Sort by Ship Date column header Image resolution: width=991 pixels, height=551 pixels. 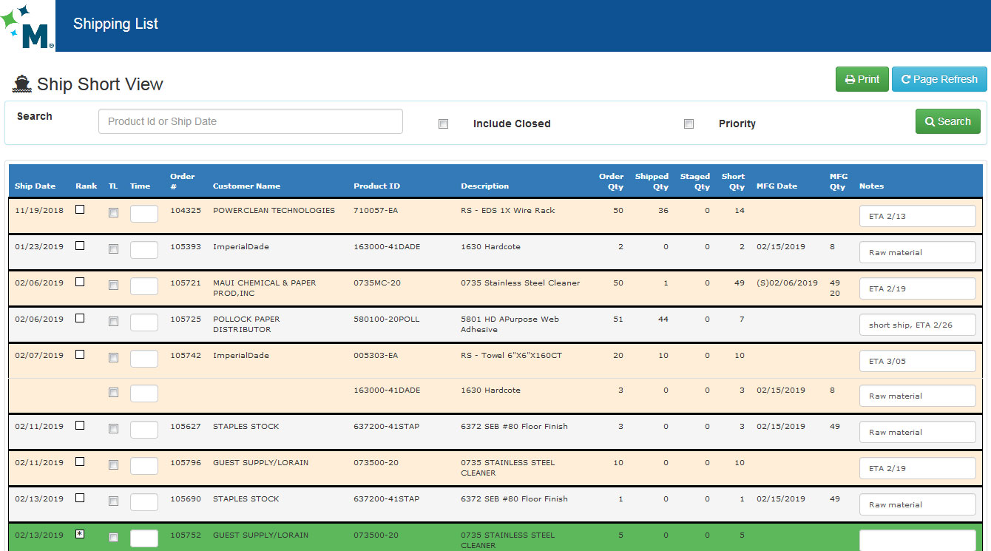point(35,186)
